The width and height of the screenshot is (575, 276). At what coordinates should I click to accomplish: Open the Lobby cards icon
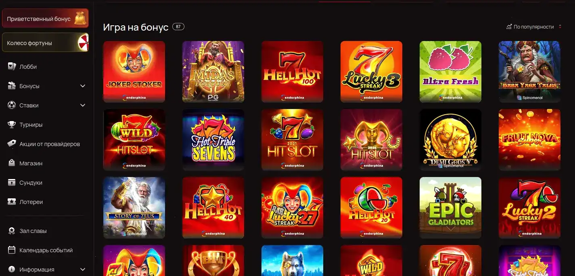pyautogui.click(x=12, y=66)
